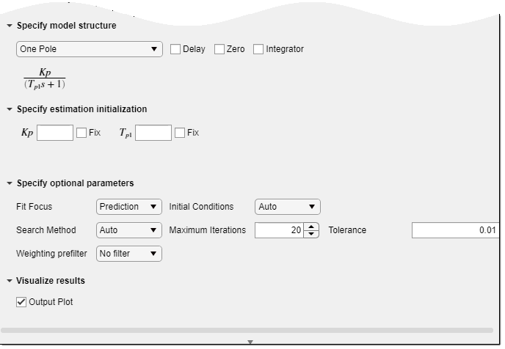Screen dimensions: 505x349
Task: Open the Search Method dropdown
Action: (x=129, y=230)
